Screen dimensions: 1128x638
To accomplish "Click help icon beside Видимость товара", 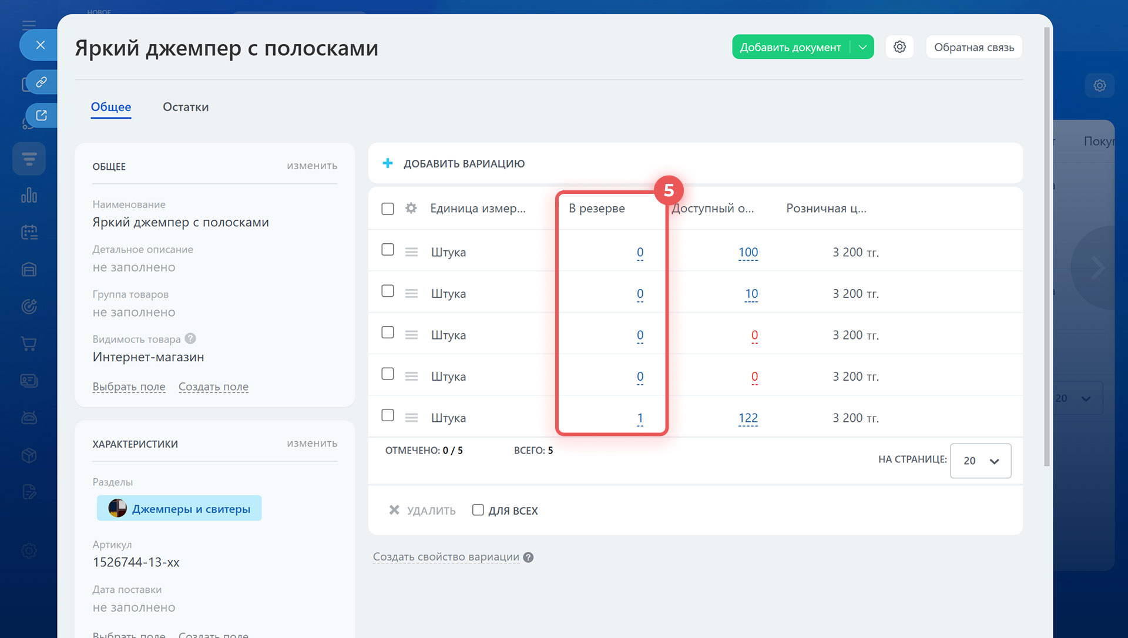I will (190, 338).
